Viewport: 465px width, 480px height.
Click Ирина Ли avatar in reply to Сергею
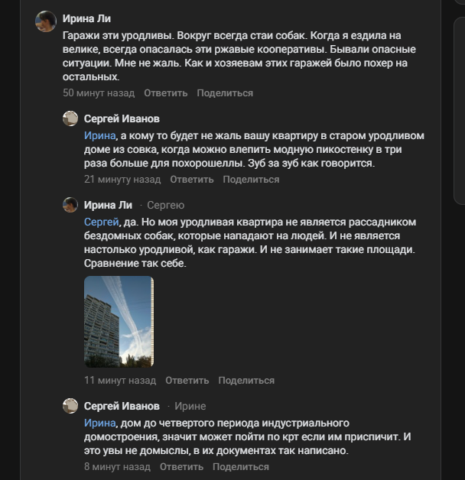pyautogui.click(x=70, y=205)
